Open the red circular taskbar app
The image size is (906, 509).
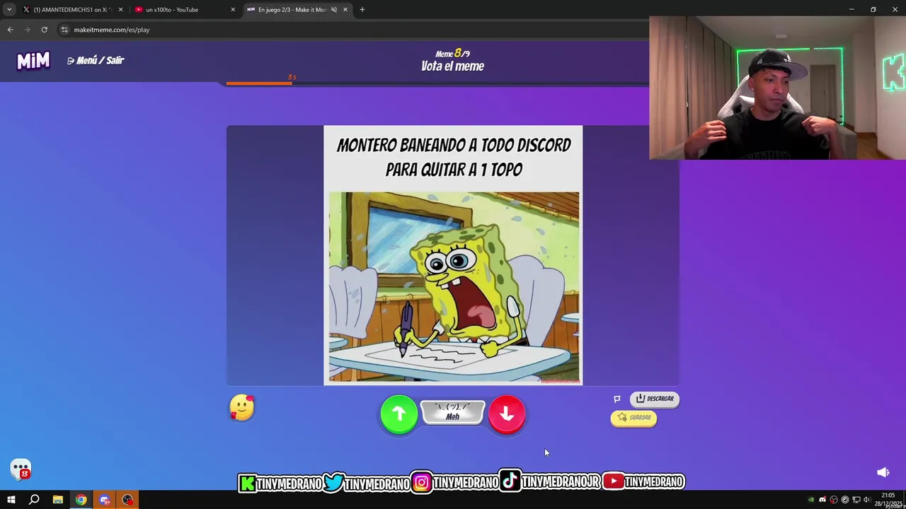(127, 500)
